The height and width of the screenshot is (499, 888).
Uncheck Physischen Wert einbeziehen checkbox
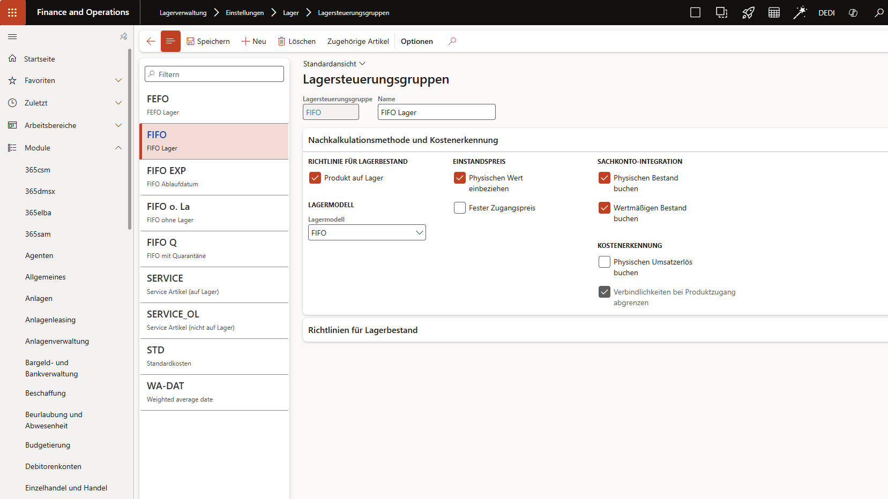click(x=460, y=178)
